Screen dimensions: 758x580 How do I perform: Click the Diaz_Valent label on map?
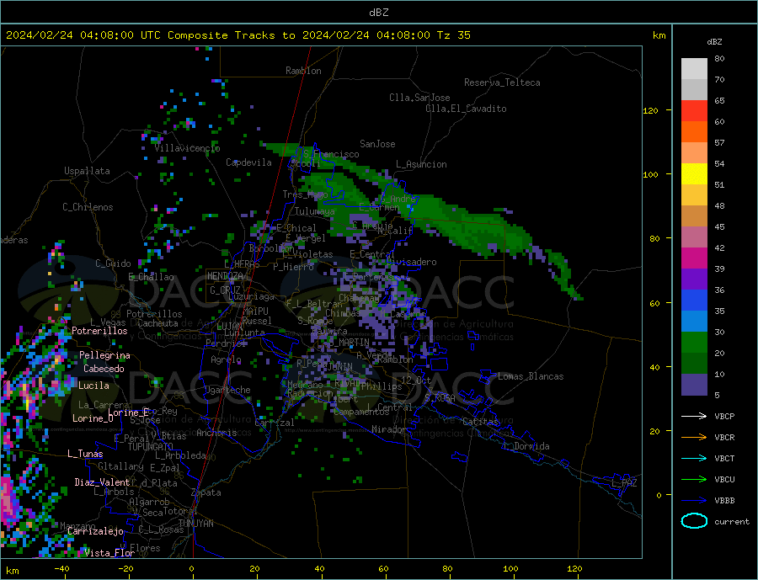(x=102, y=482)
